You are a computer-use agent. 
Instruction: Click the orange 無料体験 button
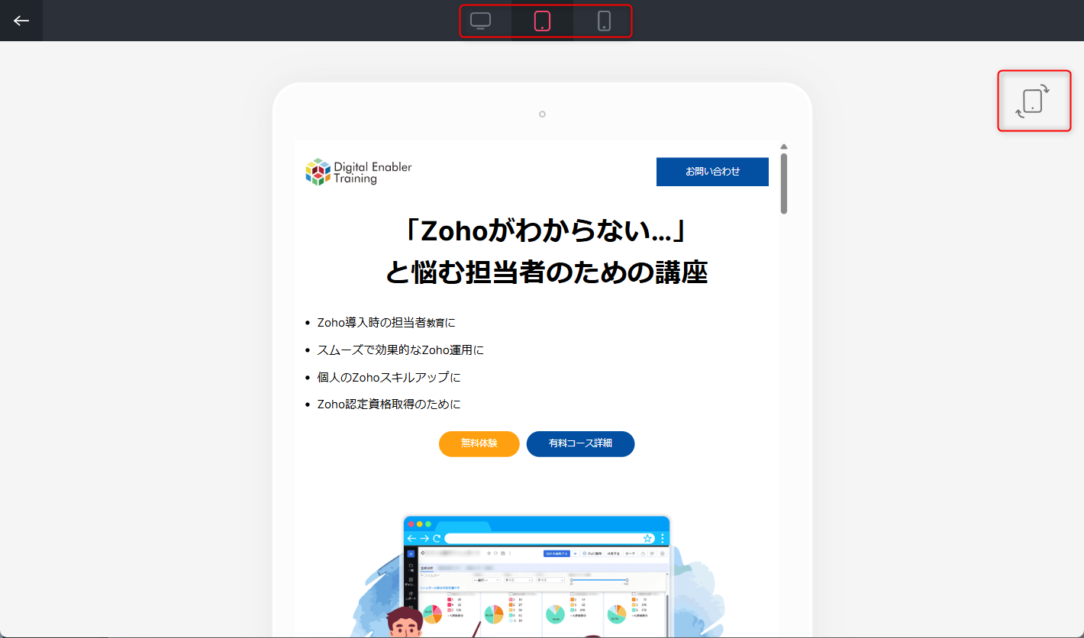coord(479,443)
